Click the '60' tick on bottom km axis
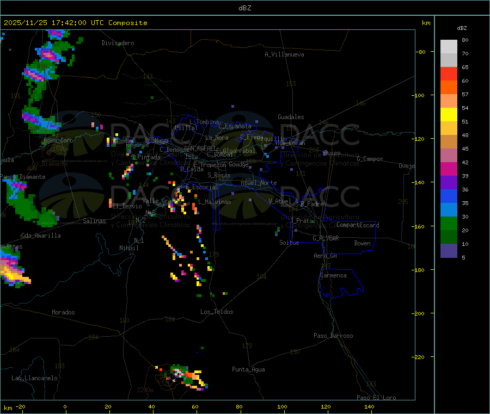 pos(195,406)
